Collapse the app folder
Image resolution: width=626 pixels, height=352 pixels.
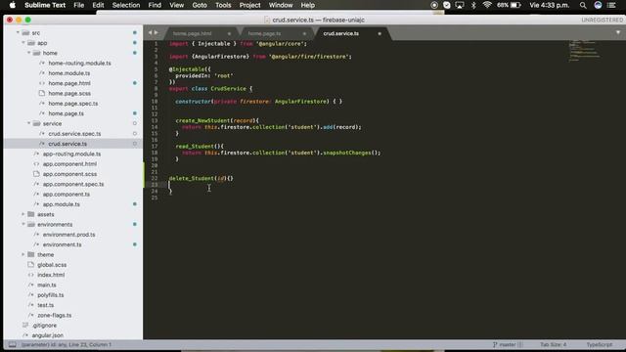point(23,43)
